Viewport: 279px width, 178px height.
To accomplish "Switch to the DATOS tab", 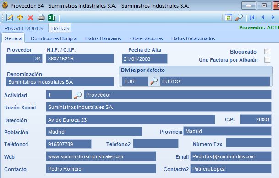I will click(x=60, y=28).
